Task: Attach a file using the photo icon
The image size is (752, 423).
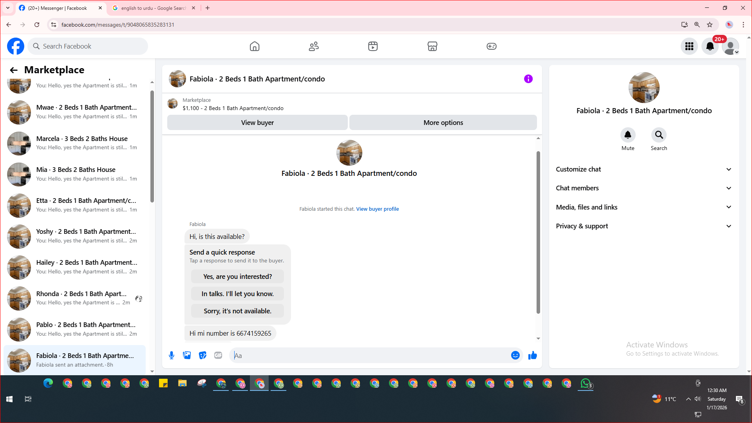Action: coord(187,355)
